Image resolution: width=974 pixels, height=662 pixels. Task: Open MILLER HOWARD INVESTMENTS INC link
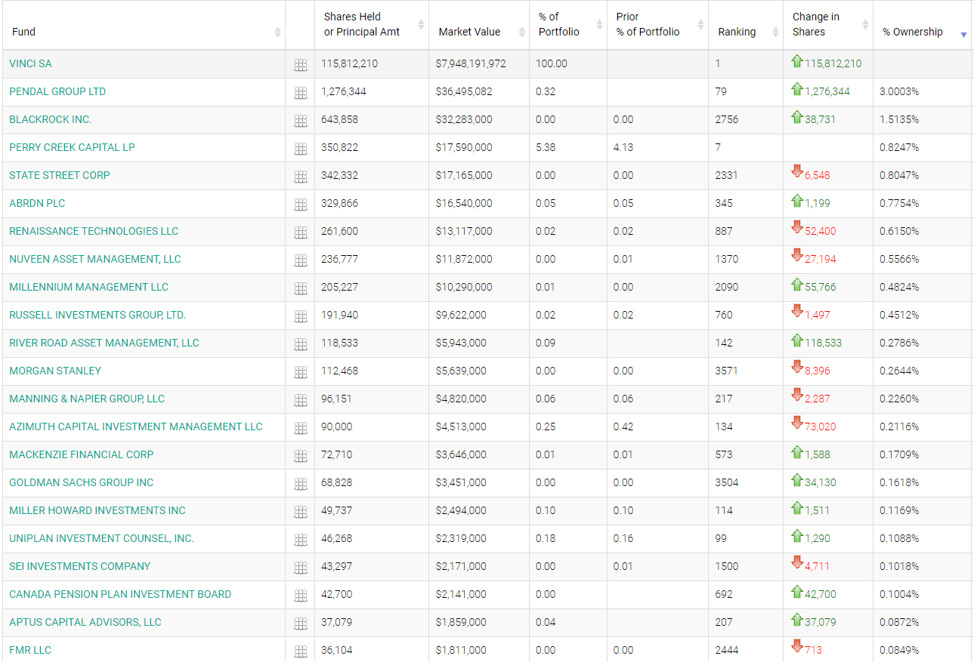click(x=97, y=510)
